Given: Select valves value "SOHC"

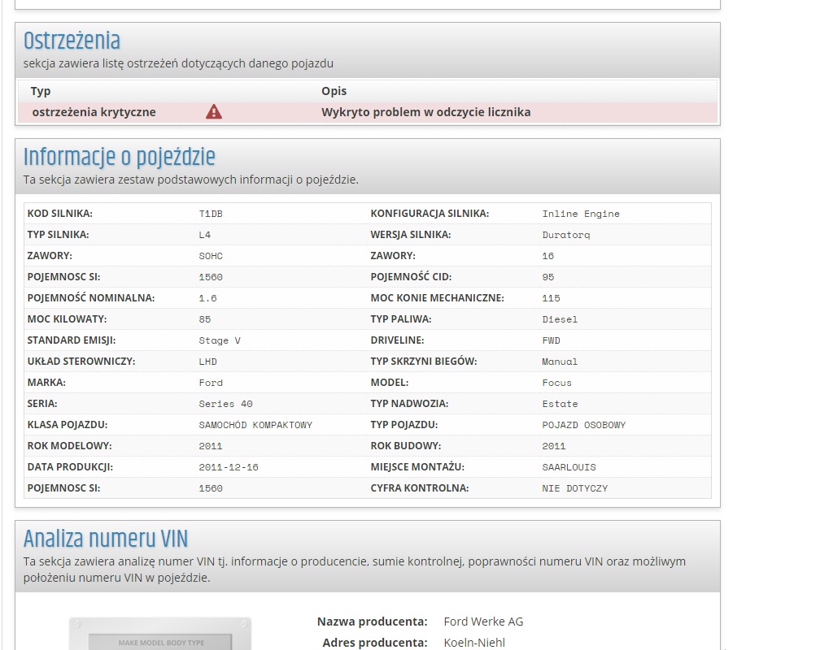Looking at the screenshot, I should pyautogui.click(x=211, y=256).
